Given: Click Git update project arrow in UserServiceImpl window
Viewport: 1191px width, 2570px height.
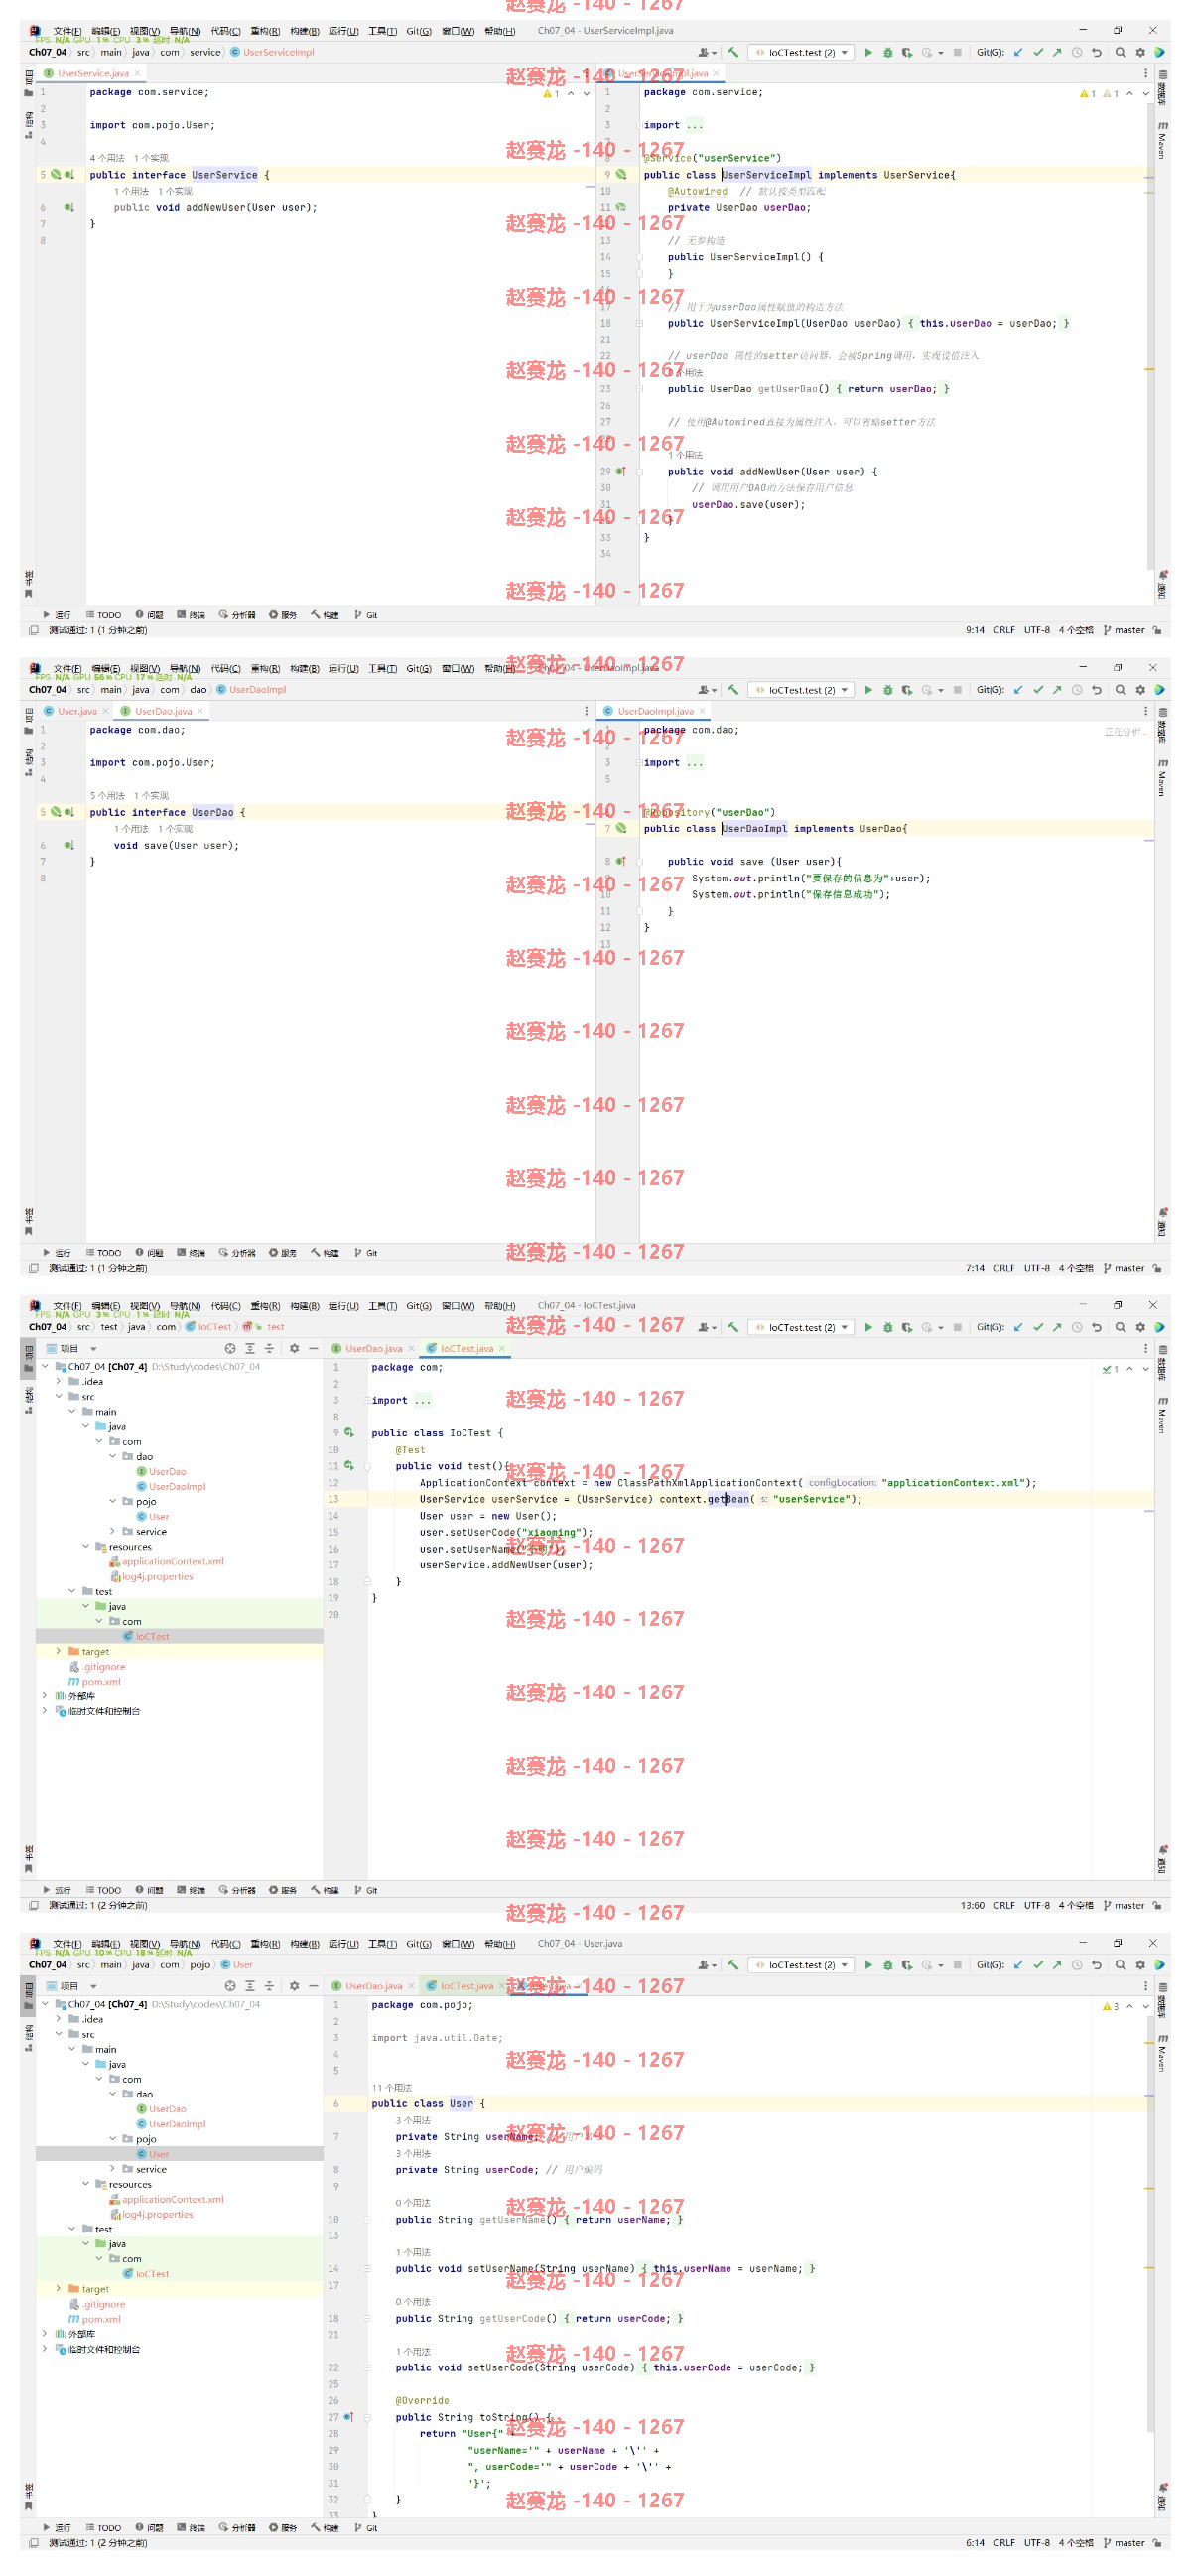Looking at the screenshot, I should (x=1017, y=52).
